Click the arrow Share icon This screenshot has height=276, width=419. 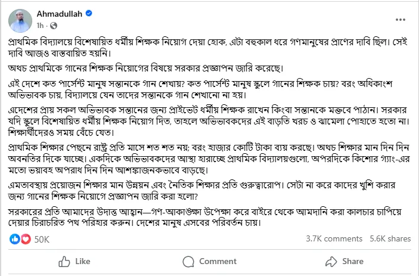331,262
